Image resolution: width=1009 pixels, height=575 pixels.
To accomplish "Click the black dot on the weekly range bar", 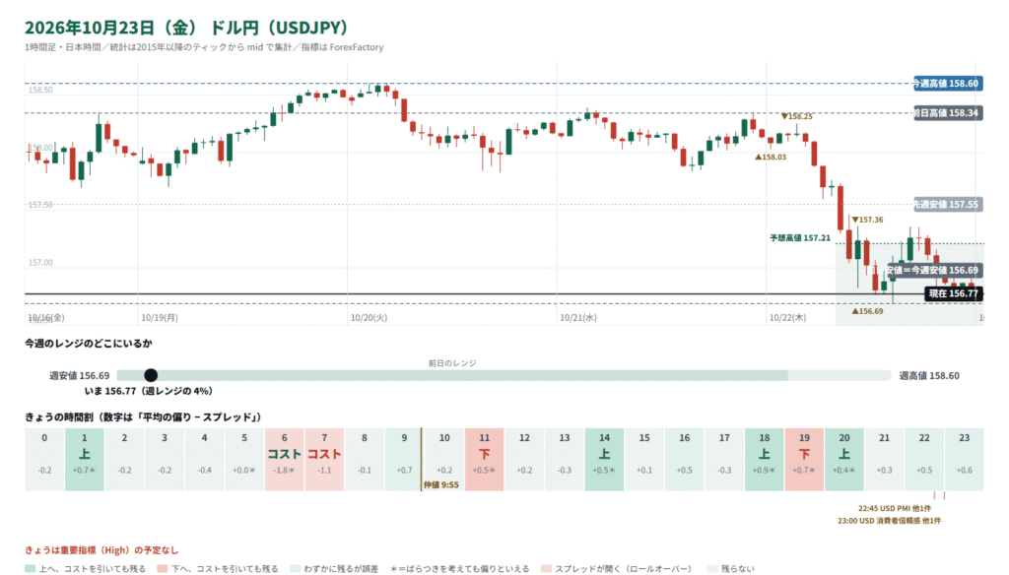I will coord(151,375).
